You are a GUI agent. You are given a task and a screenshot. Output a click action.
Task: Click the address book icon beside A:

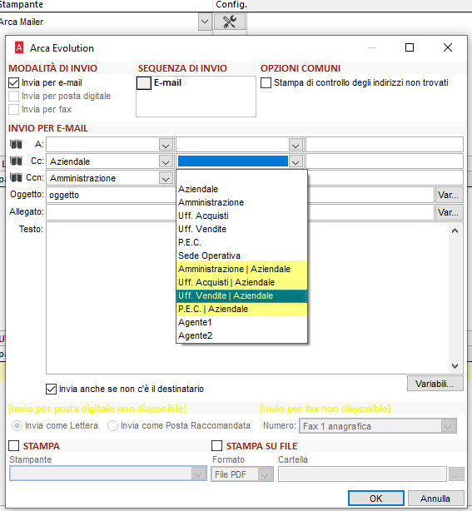(x=16, y=144)
